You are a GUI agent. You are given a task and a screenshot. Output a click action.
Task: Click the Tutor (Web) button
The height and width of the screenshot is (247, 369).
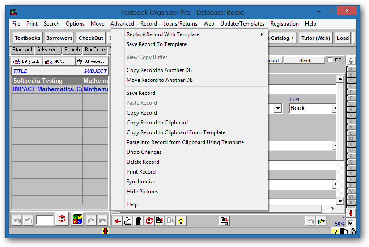click(x=316, y=38)
